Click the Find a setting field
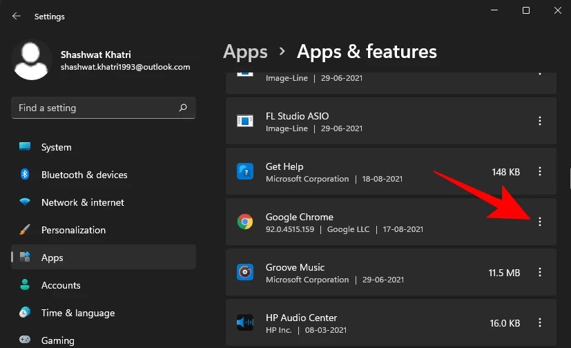The image size is (571, 348). pyautogui.click(x=104, y=108)
